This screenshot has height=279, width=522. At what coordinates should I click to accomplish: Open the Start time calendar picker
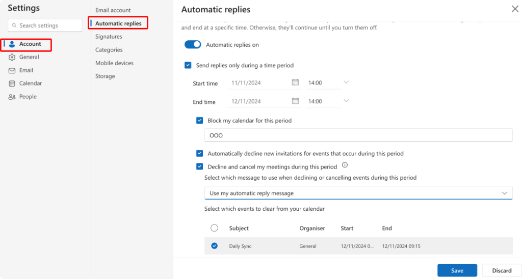[x=295, y=82]
